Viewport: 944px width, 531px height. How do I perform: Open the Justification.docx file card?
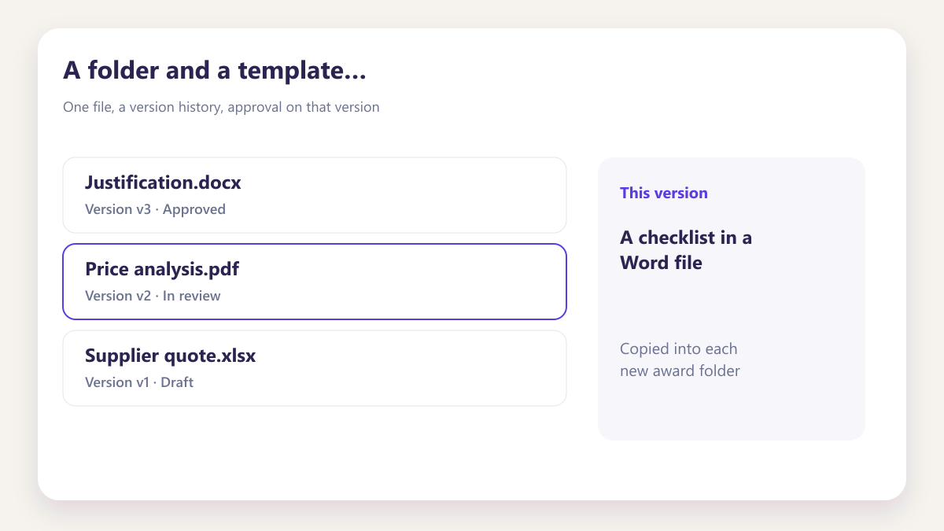315,195
